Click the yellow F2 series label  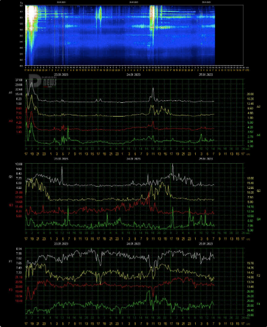[259, 276]
